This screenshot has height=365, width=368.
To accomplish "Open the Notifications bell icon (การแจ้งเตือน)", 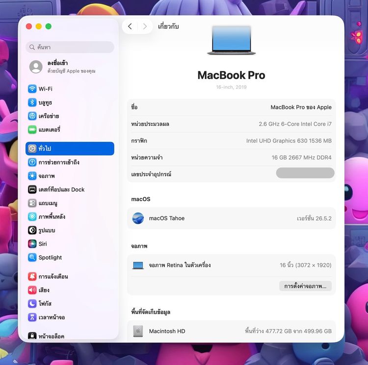I will [32, 277].
